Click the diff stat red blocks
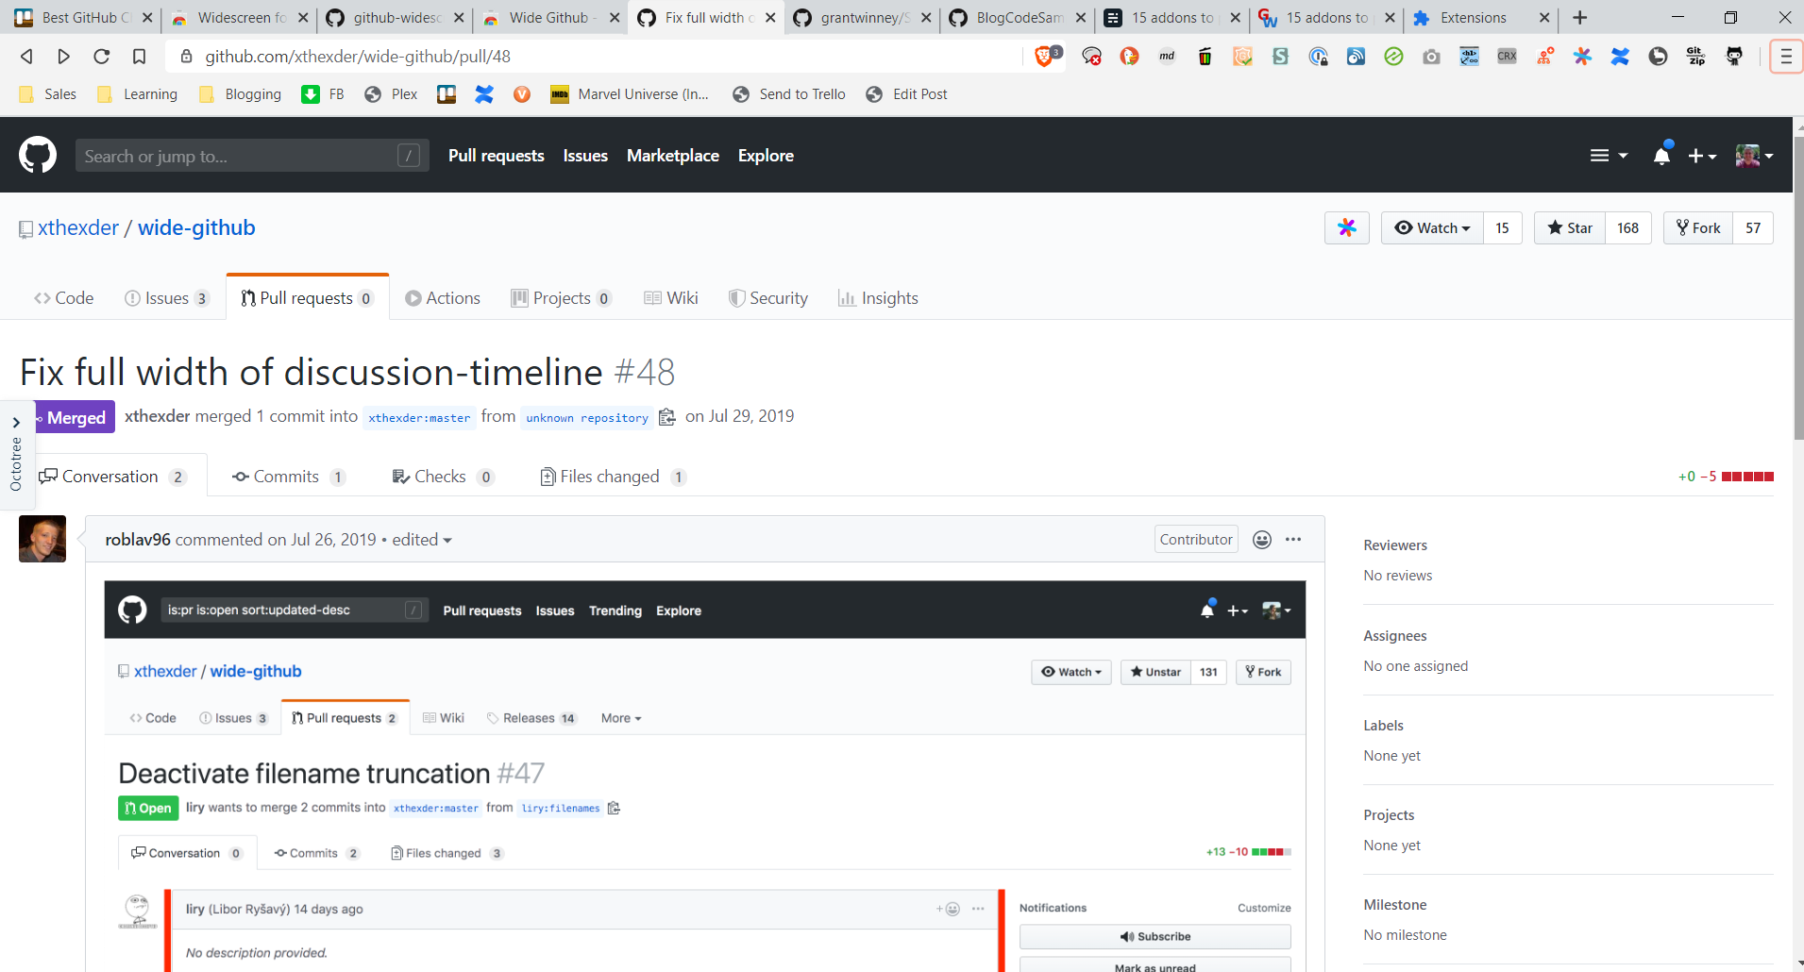Viewport: 1804px width, 972px height. [1746, 477]
